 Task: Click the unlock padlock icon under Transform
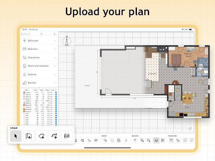[178, 140]
